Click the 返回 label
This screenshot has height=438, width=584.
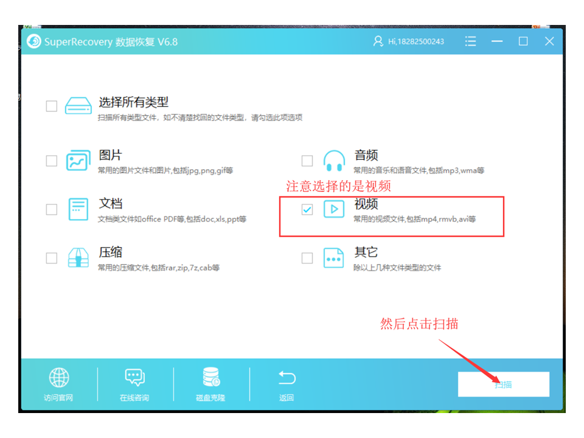[287, 398]
